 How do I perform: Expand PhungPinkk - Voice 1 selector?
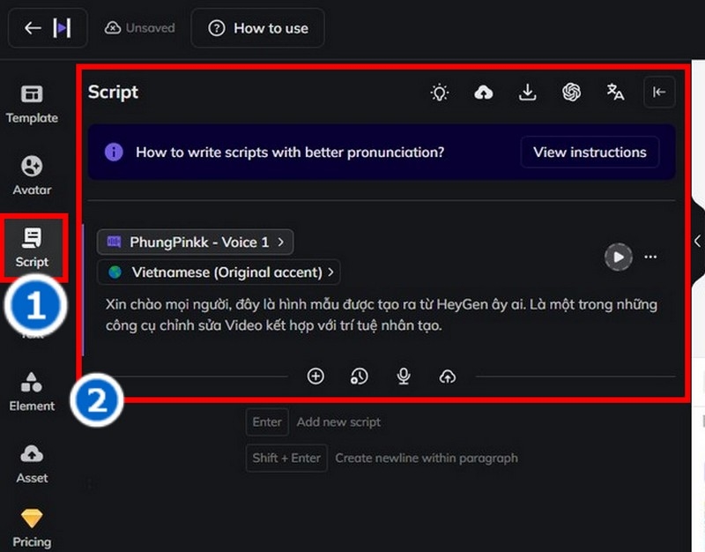coord(195,242)
